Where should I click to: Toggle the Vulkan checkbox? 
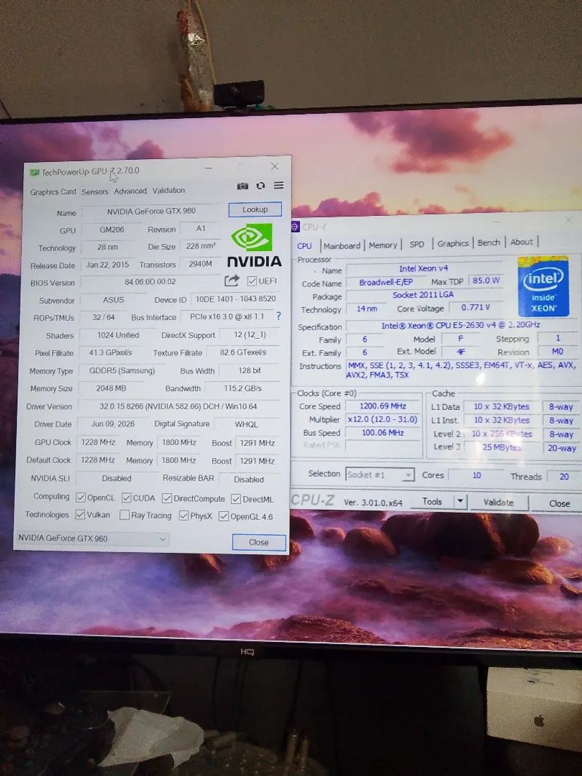pos(80,515)
